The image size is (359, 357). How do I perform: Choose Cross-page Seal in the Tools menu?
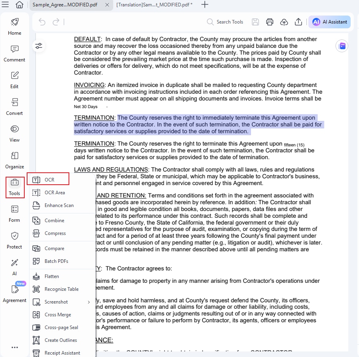tap(62, 327)
